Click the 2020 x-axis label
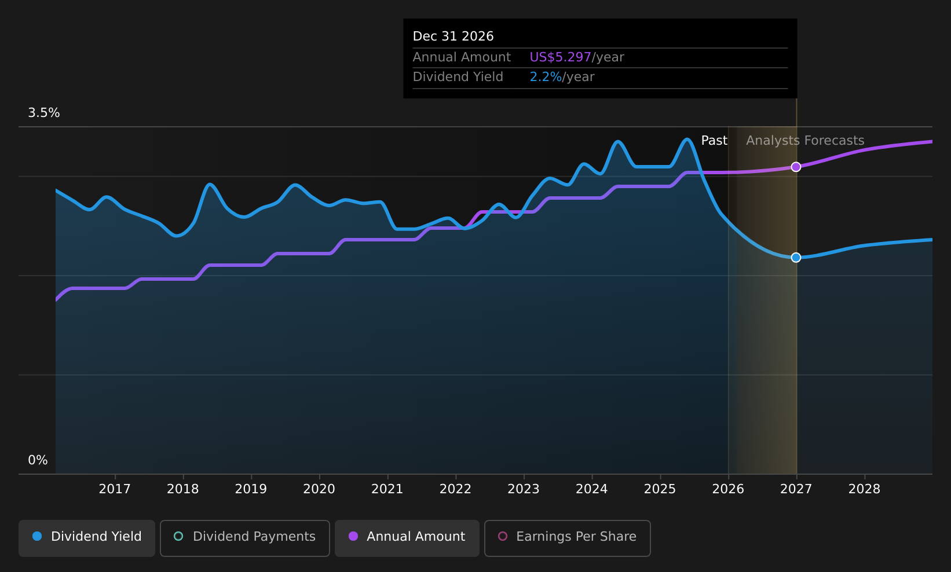 [319, 489]
